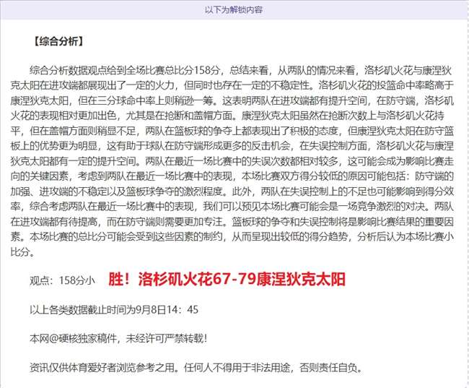Click the paragraph line starting 克太阳在进攻端都展现出了
The image size is (469, 388).
pyautogui.click(x=232, y=86)
